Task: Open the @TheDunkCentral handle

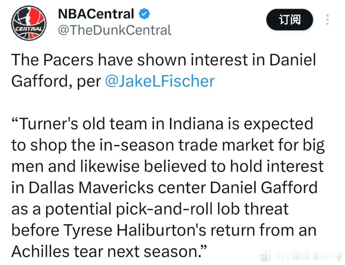Action: pos(114,30)
